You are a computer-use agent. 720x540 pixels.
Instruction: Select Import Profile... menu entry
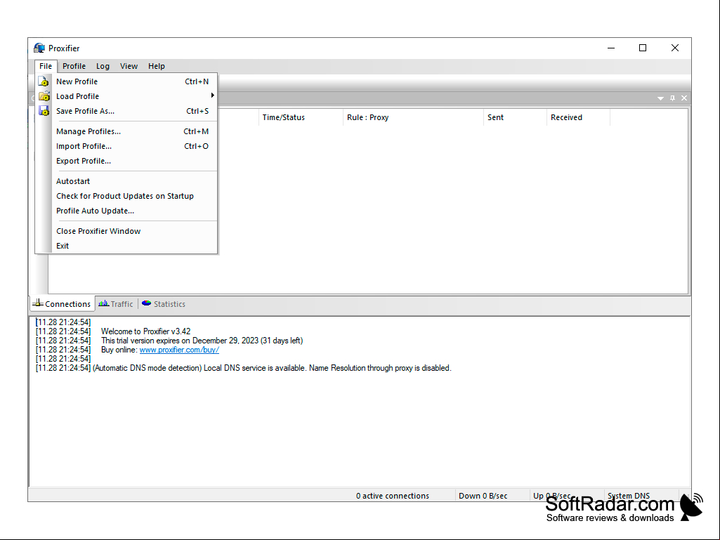126,146
